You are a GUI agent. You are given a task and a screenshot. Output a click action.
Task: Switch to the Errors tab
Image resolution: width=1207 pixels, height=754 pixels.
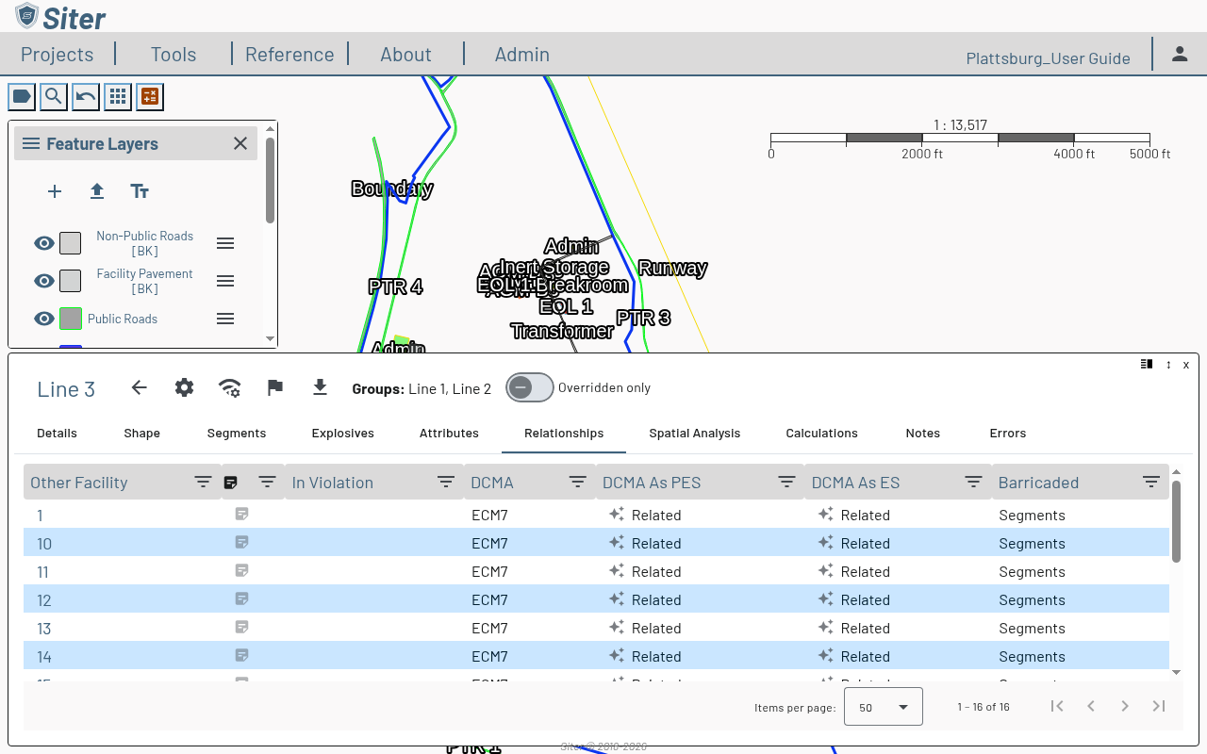point(1008,434)
